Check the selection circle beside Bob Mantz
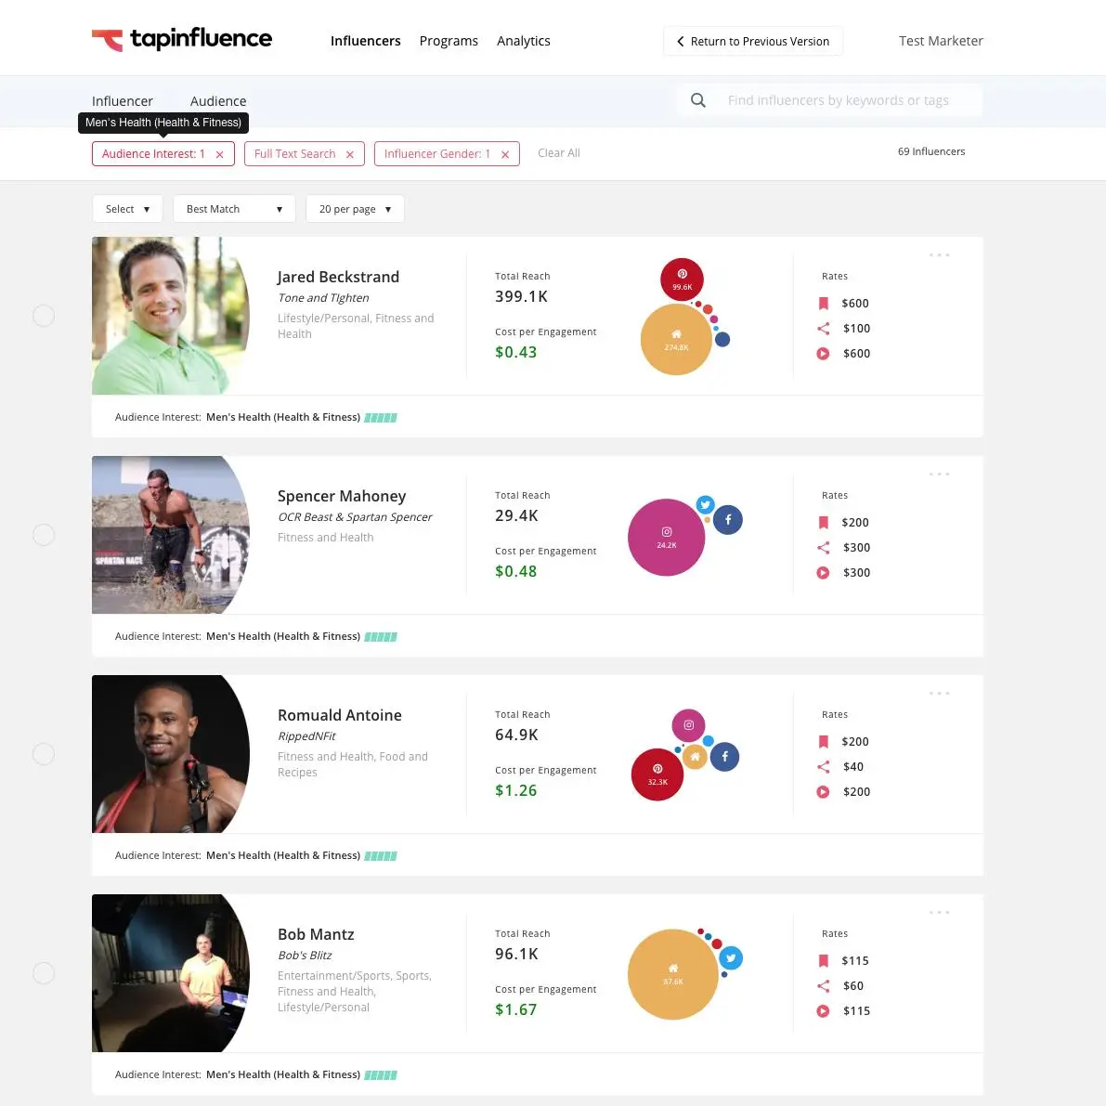This screenshot has height=1106, width=1106. (44, 972)
